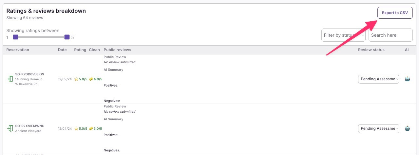Screen dimensions: 419x155
Task: Open the Filter by status dropdown
Action: (x=343, y=35)
